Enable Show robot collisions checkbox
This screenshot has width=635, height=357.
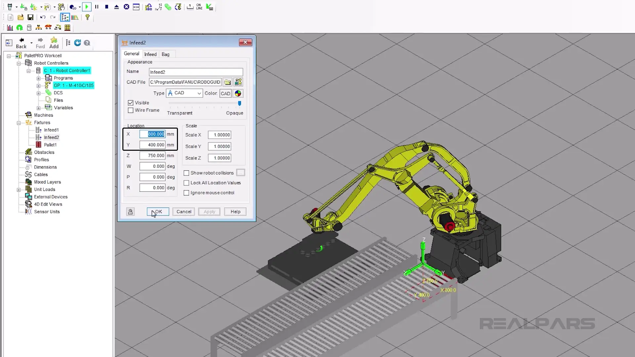(x=187, y=173)
